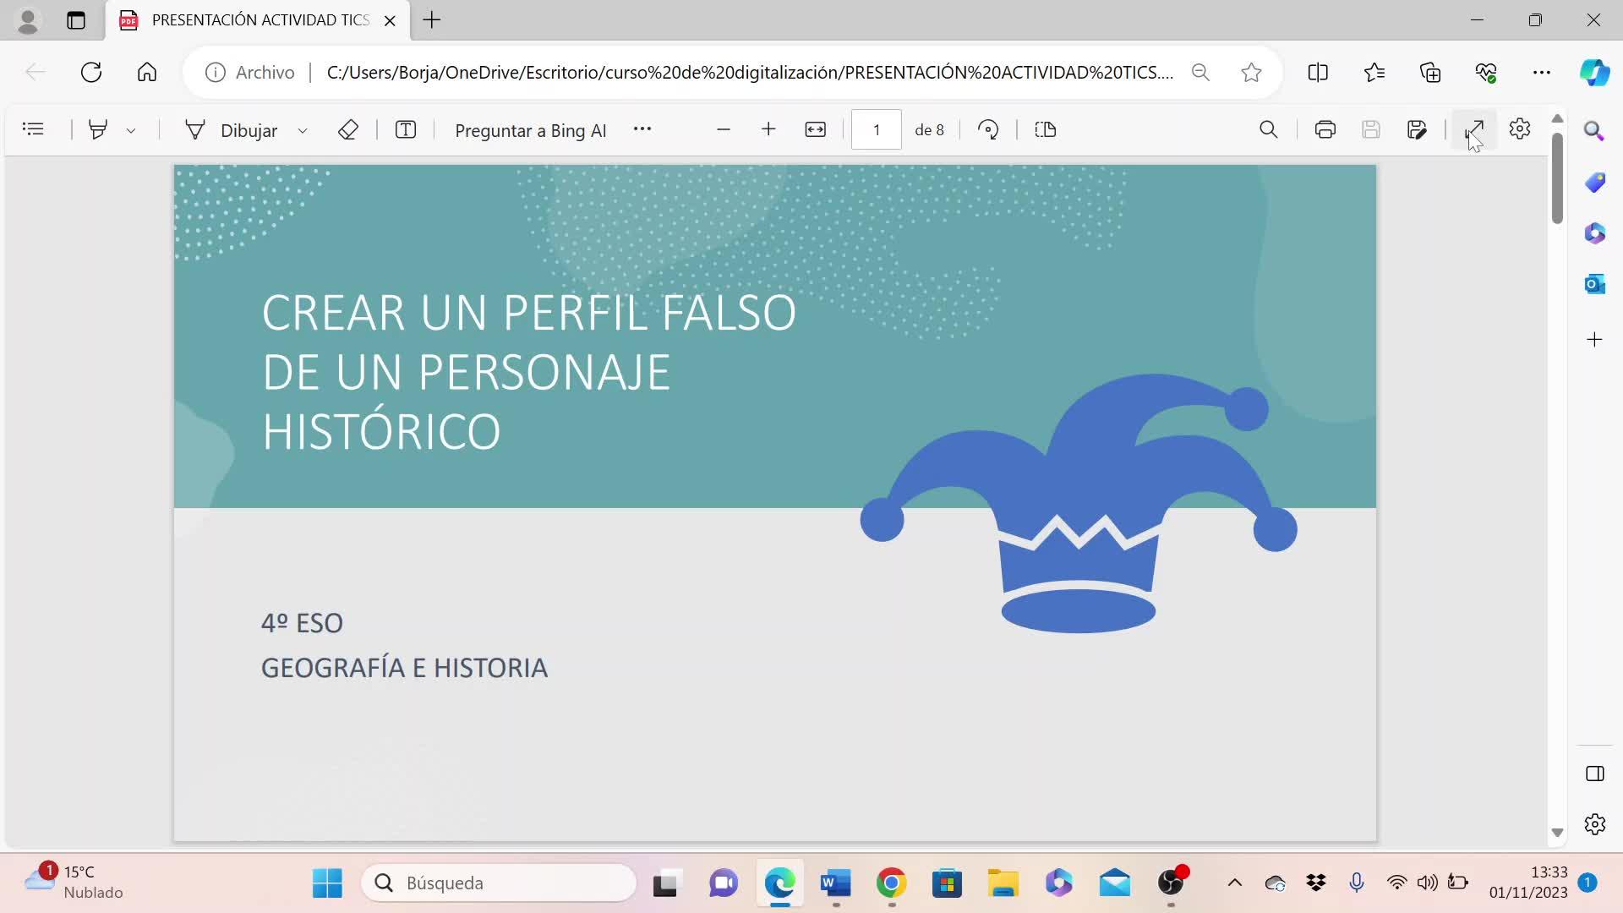Click the Add text tool icon

406,130
